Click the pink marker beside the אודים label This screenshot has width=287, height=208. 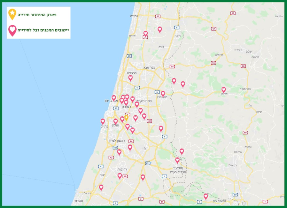(145, 34)
